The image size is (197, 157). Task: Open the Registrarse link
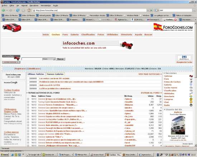(20, 69)
